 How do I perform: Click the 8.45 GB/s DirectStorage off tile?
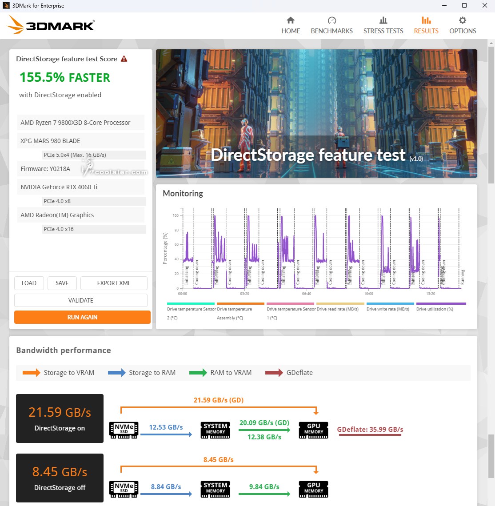[x=60, y=478]
